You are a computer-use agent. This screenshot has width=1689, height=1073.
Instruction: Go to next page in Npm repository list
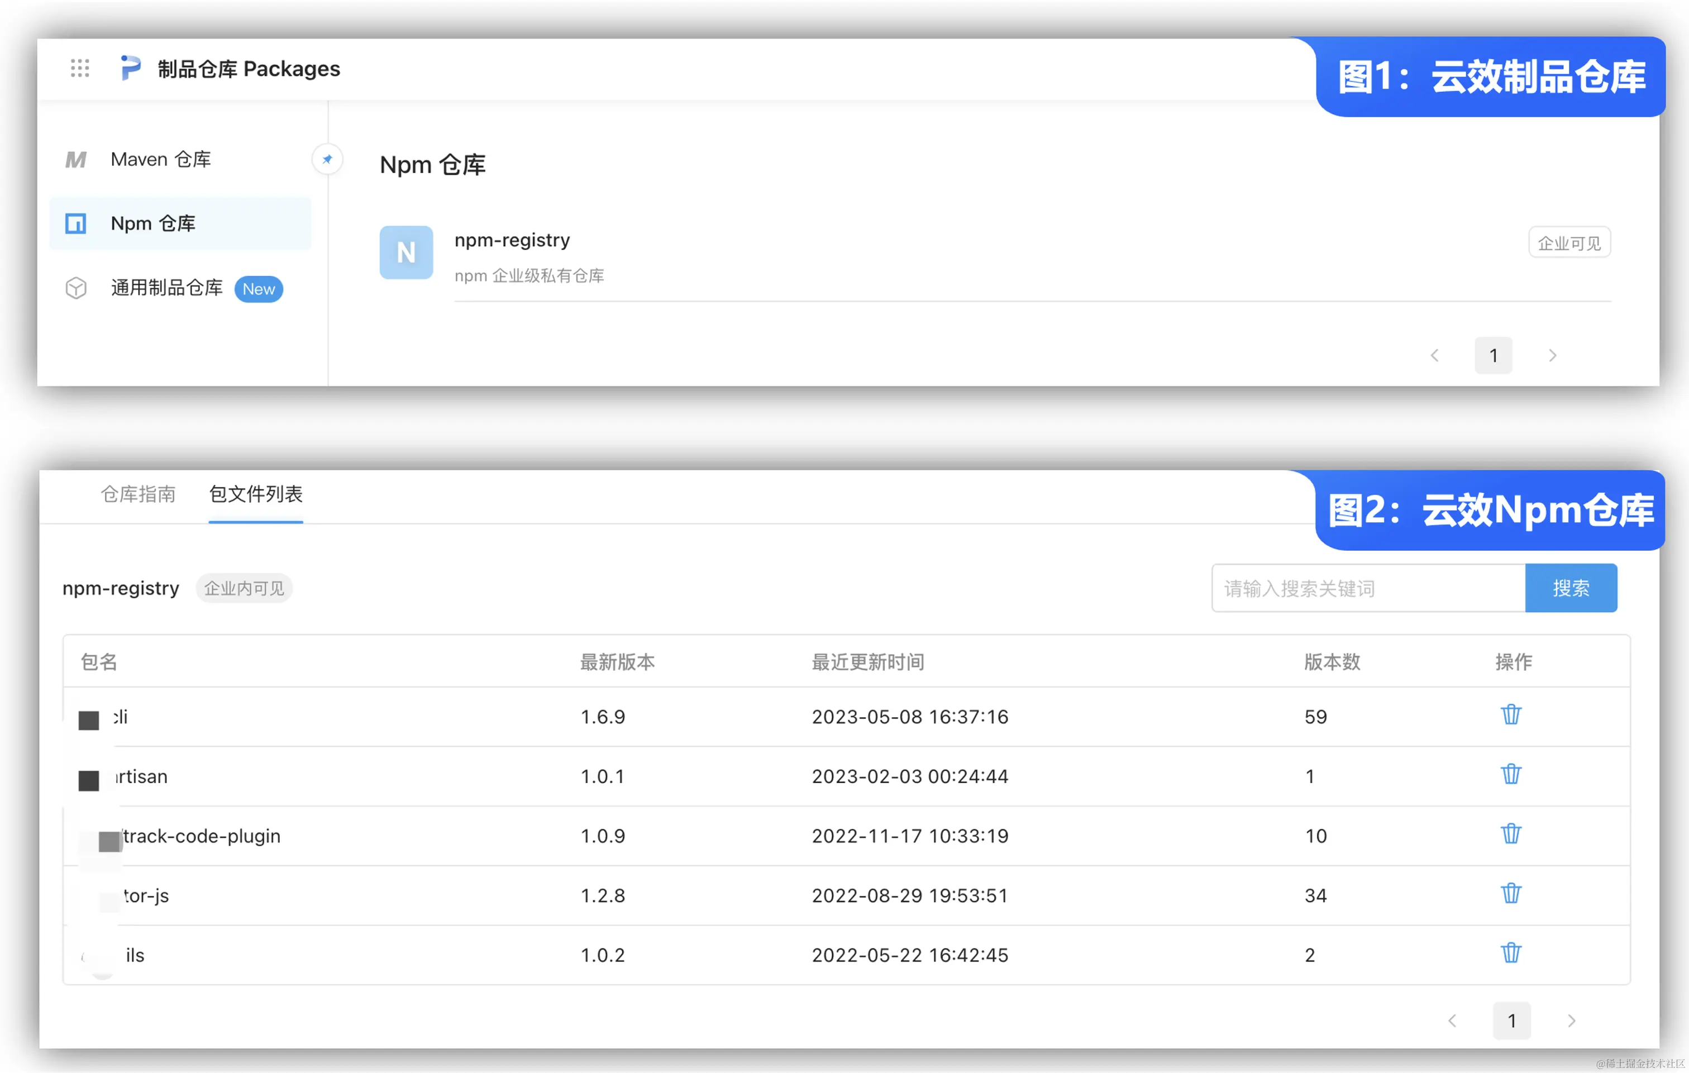click(1552, 356)
